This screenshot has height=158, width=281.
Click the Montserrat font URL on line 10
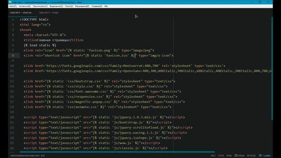click(x=102, y=66)
